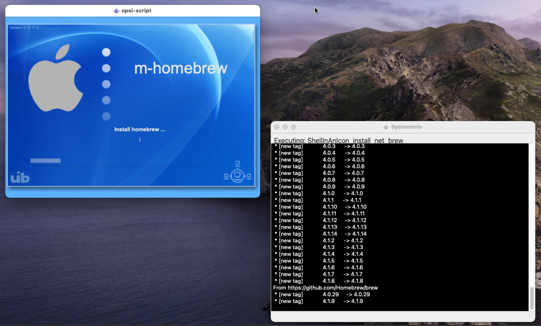The width and height of the screenshot is (541, 326).
Task: Click the Apple logo in opsi-script window
Action: (55, 78)
